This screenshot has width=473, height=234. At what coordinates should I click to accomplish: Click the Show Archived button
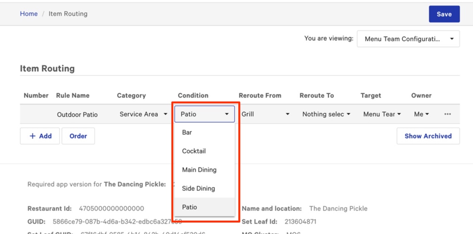[428, 136]
